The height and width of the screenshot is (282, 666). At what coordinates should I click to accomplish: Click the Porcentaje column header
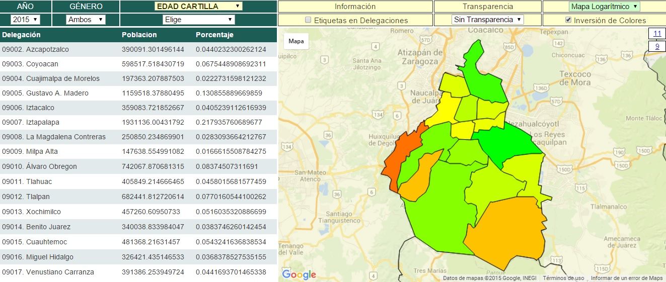coord(214,35)
